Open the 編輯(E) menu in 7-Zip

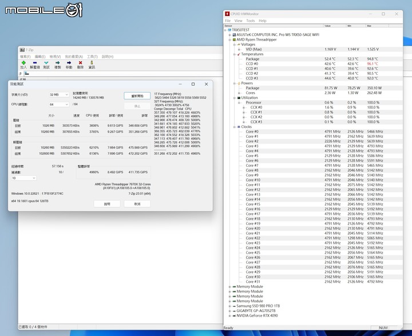point(40,57)
